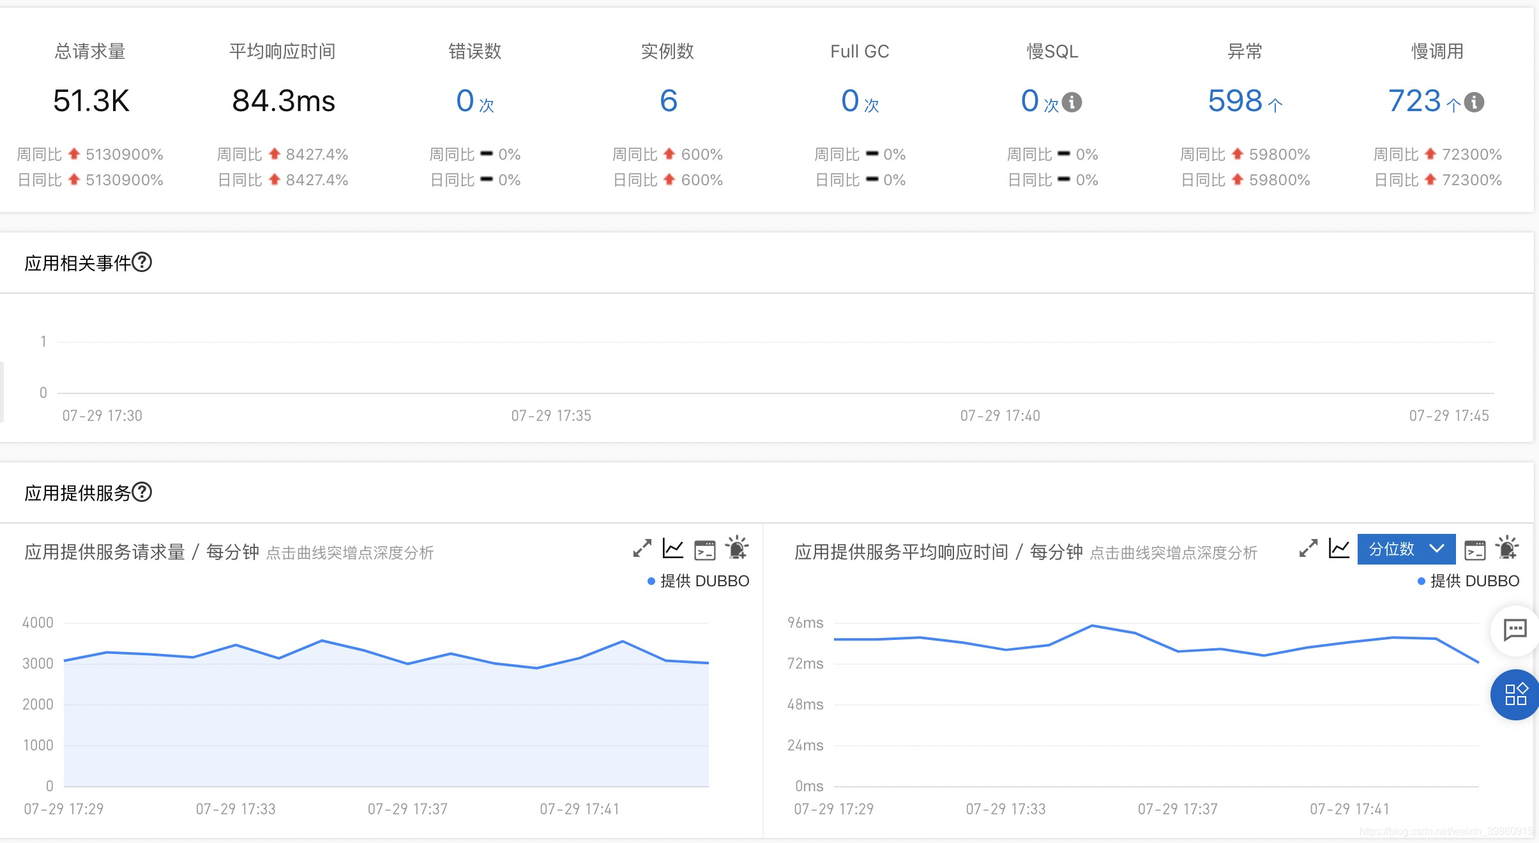Screen dimensions: 1539x843
Task: Open the terminal/API icon on request chart
Action: click(704, 549)
